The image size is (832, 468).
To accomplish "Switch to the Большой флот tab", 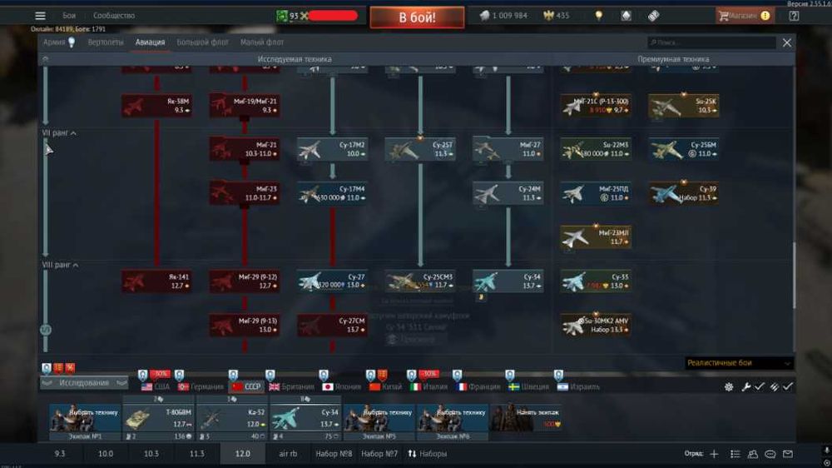I will click(x=203, y=42).
